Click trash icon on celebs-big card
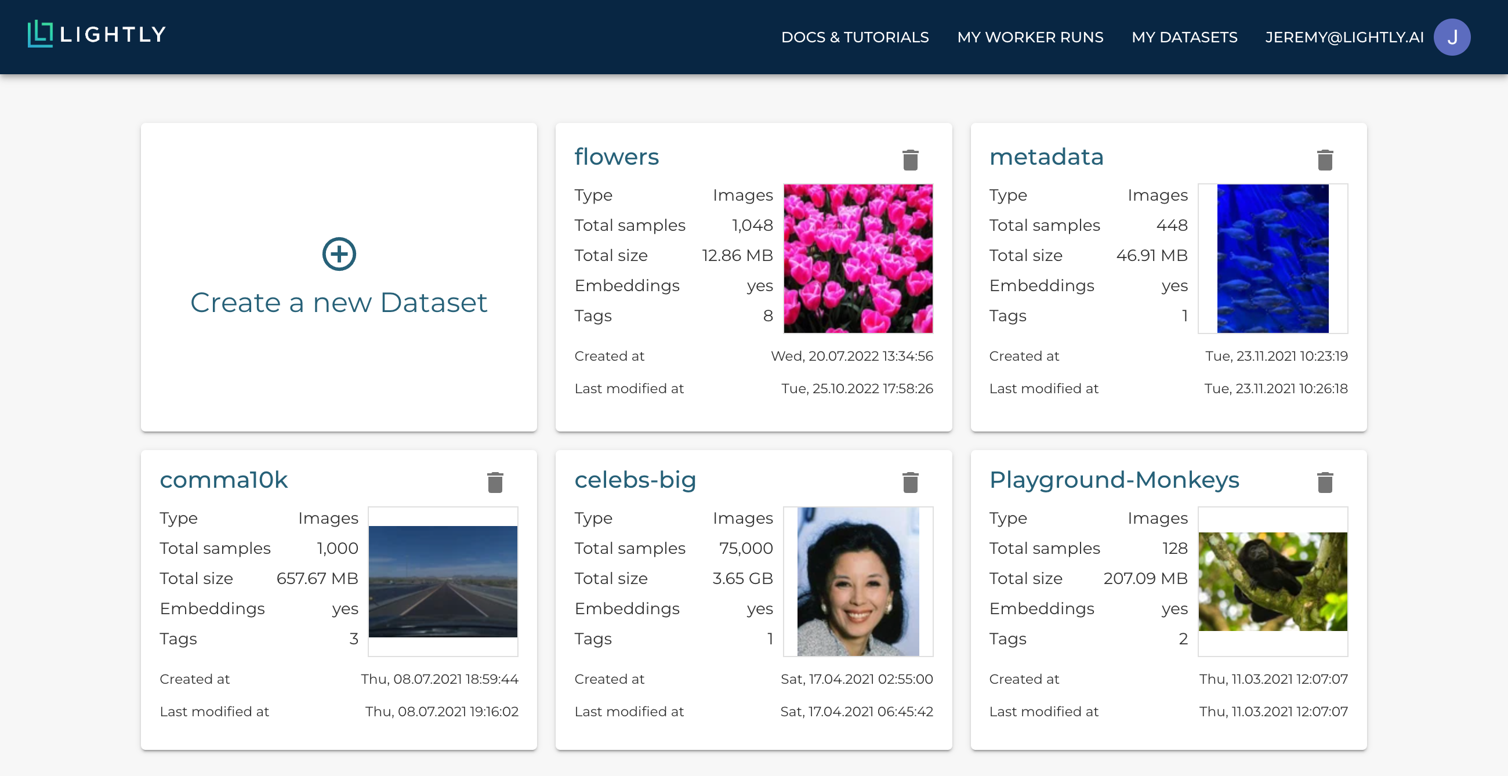The height and width of the screenshot is (776, 1508). pos(909,482)
